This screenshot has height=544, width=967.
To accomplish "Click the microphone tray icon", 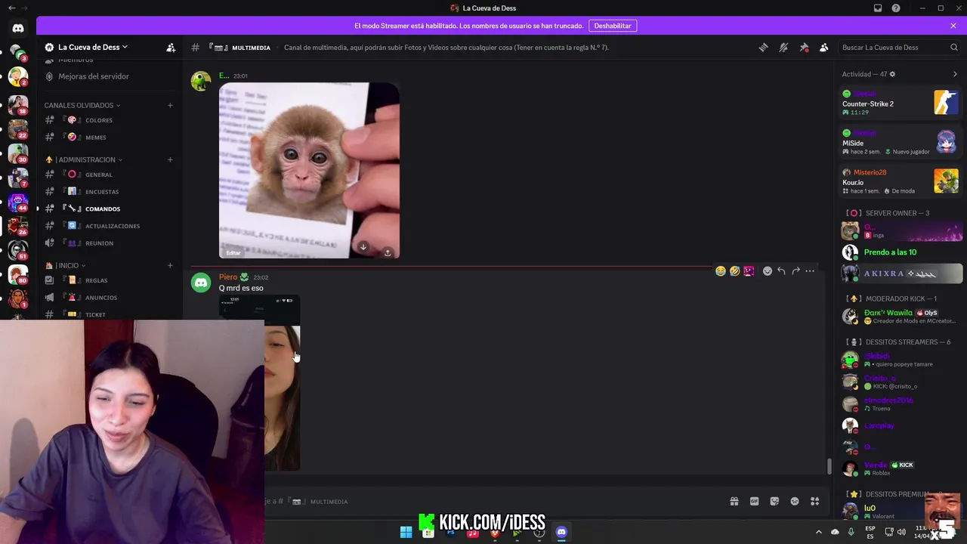I will (851, 532).
